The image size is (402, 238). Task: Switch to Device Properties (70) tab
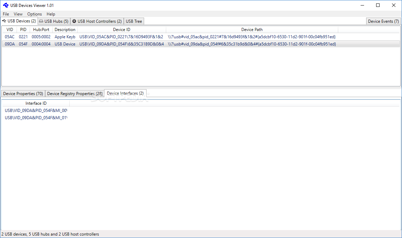[x=23, y=93]
